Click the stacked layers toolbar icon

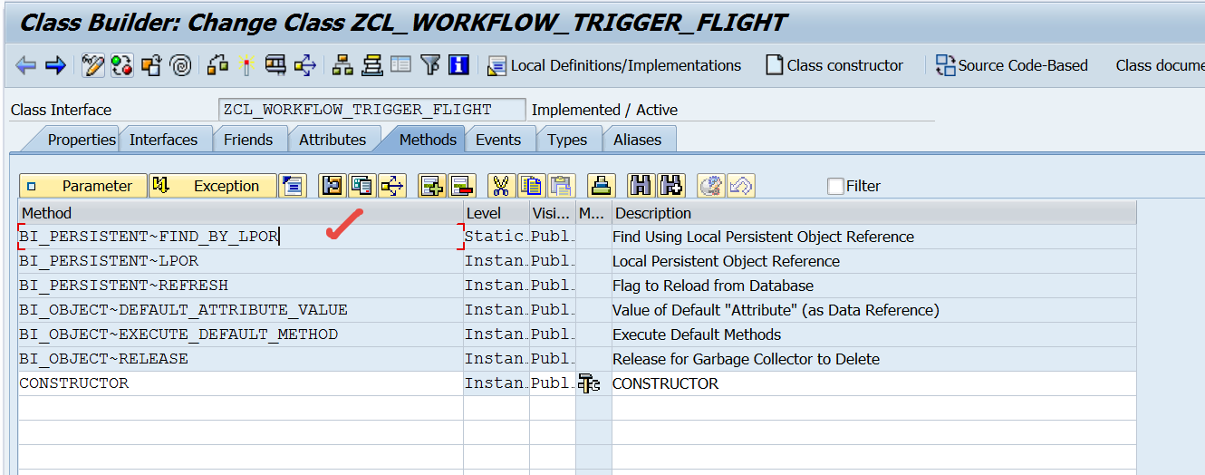pyautogui.click(x=372, y=65)
